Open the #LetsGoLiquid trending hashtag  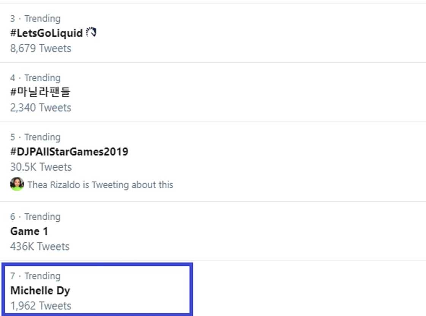tap(46, 33)
